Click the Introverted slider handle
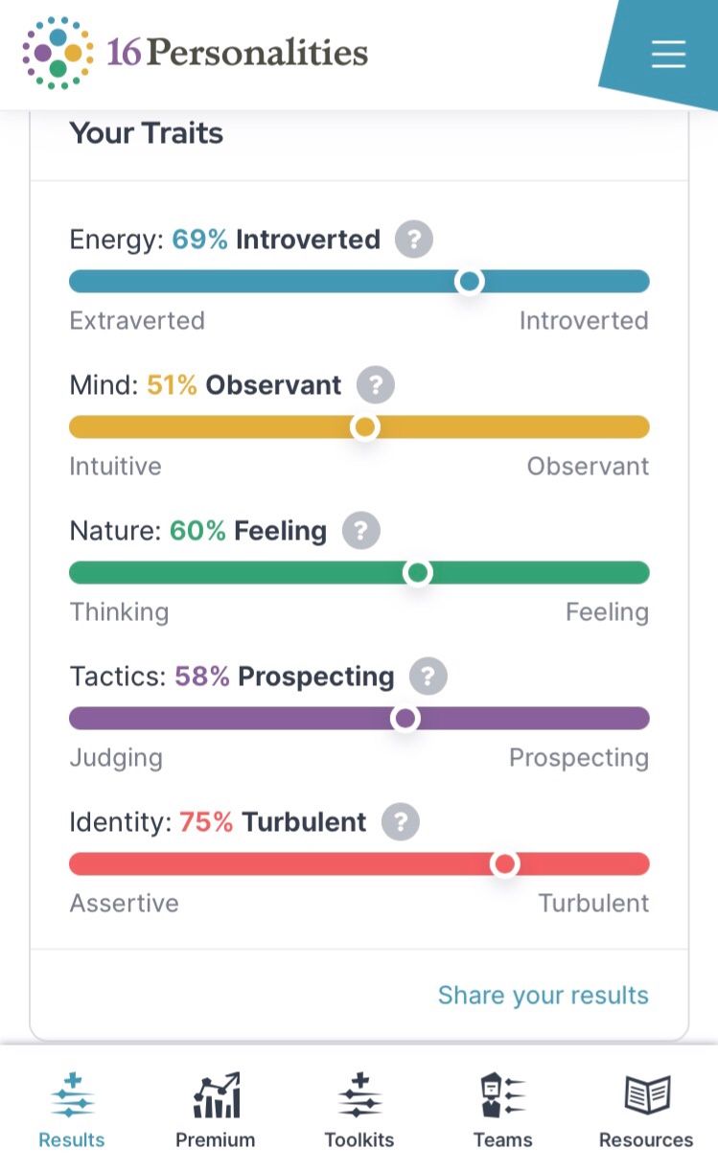The width and height of the screenshot is (718, 1172). [469, 281]
